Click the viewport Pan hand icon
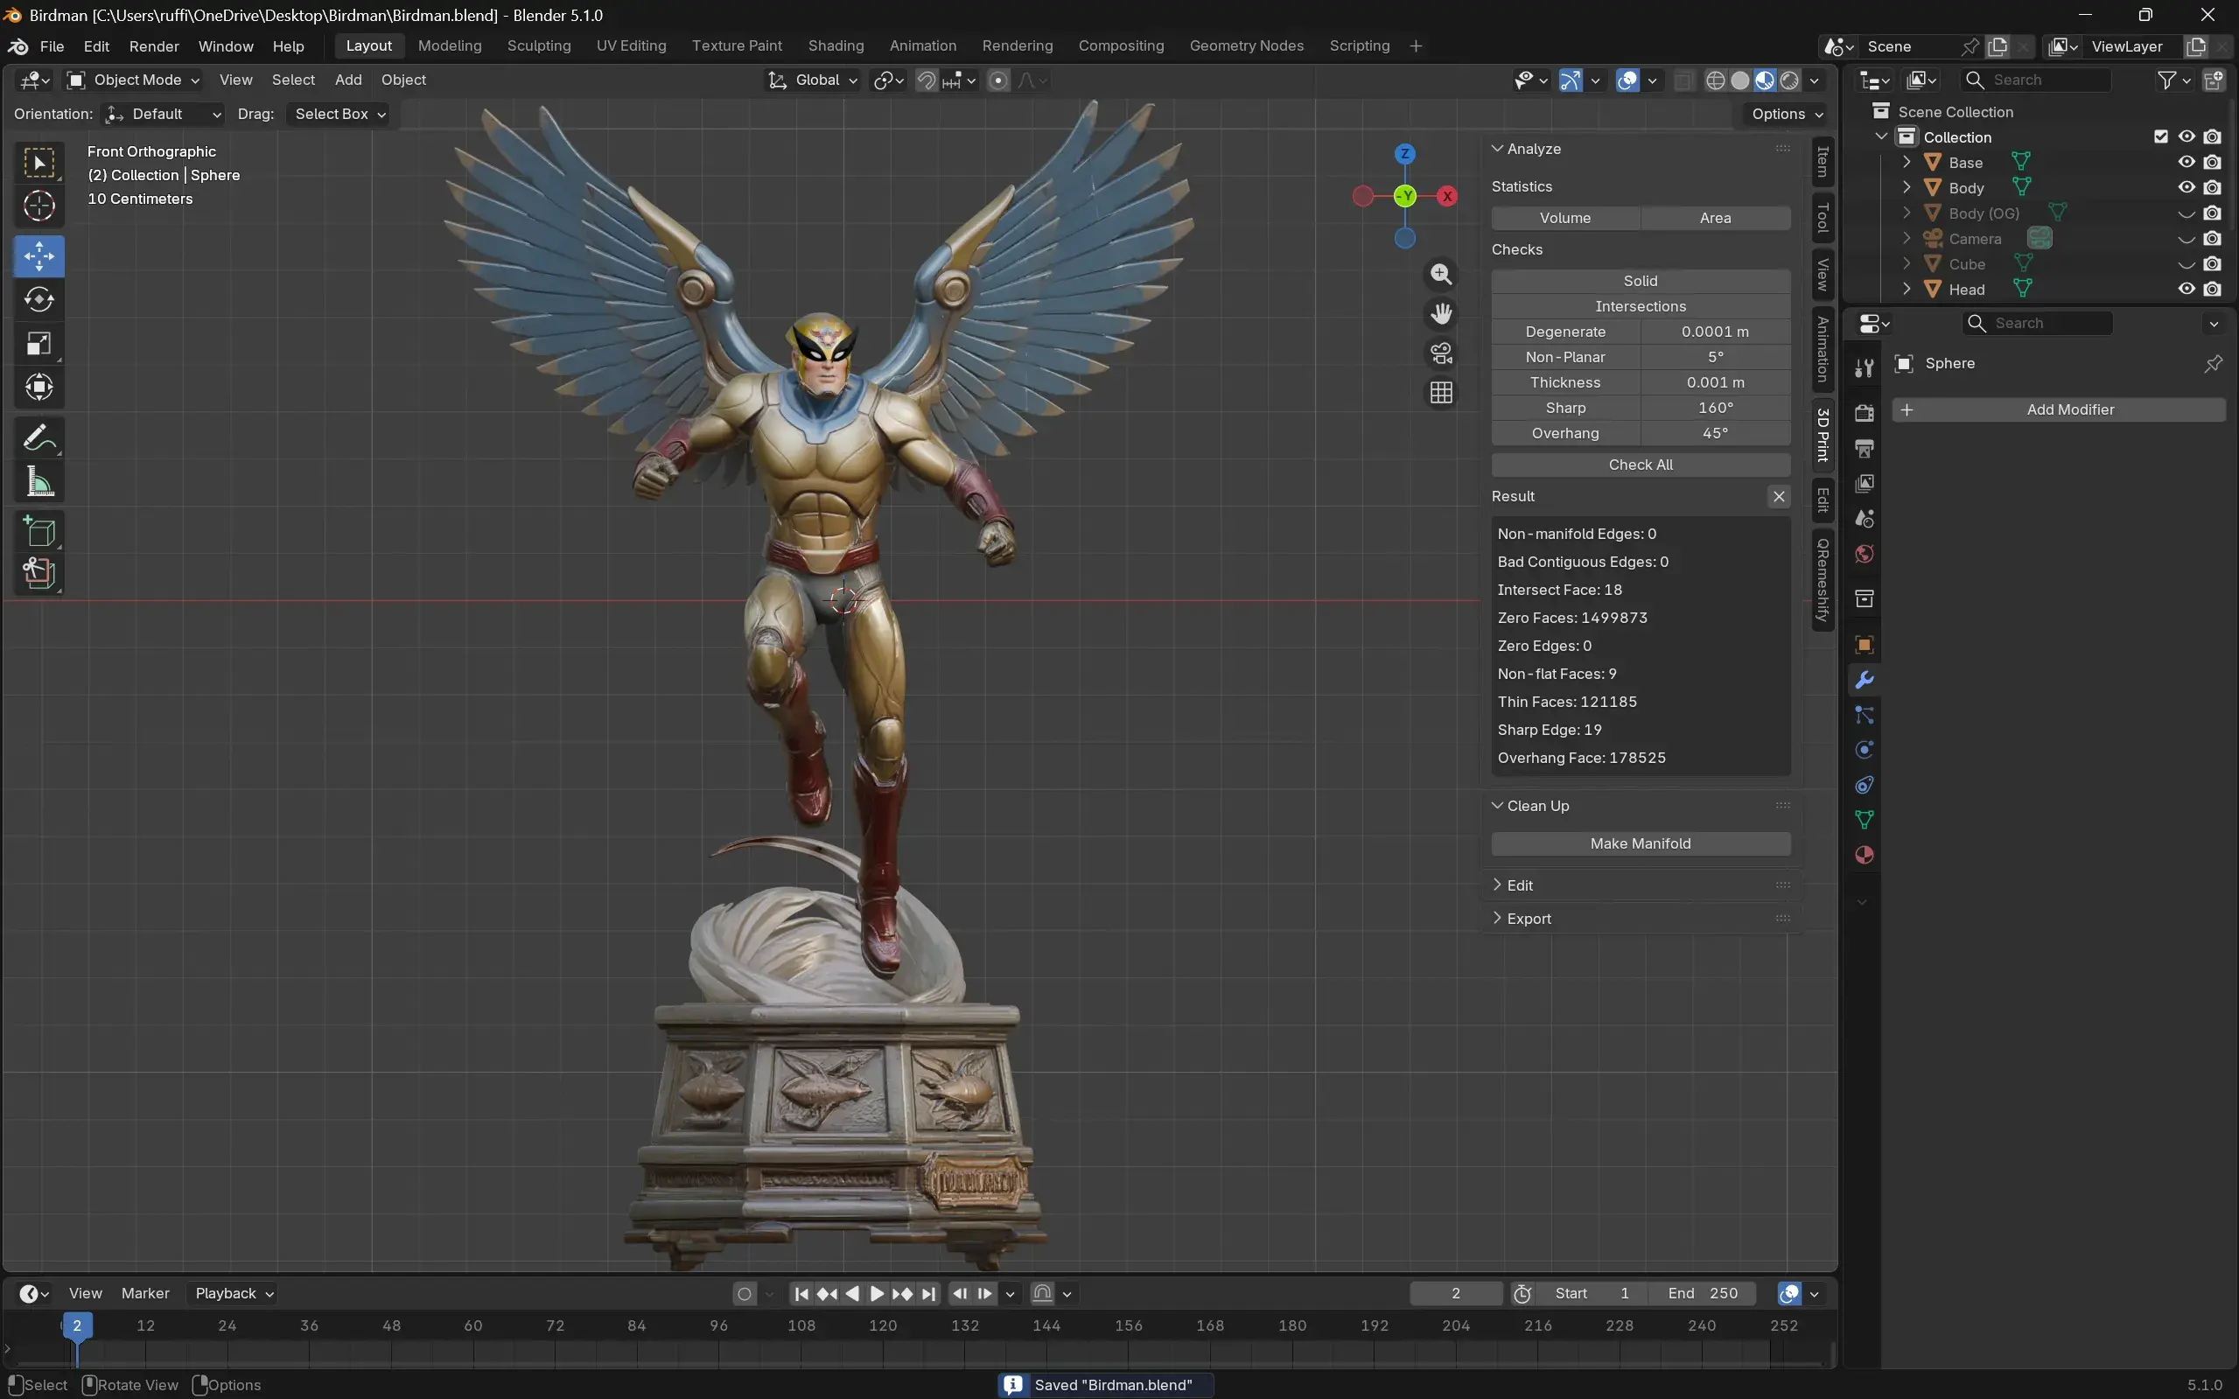Viewport: 2239px width, 1399px height. (1440, 314)
